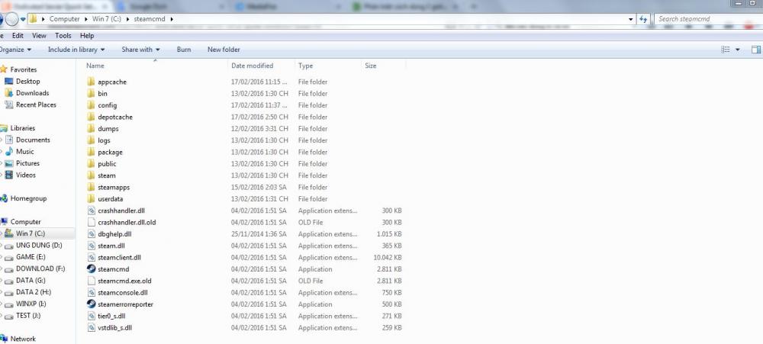Open address bar history dropdown arrow
The height and width of the screenshot is (344, 763).
click(x=631, y=19)
